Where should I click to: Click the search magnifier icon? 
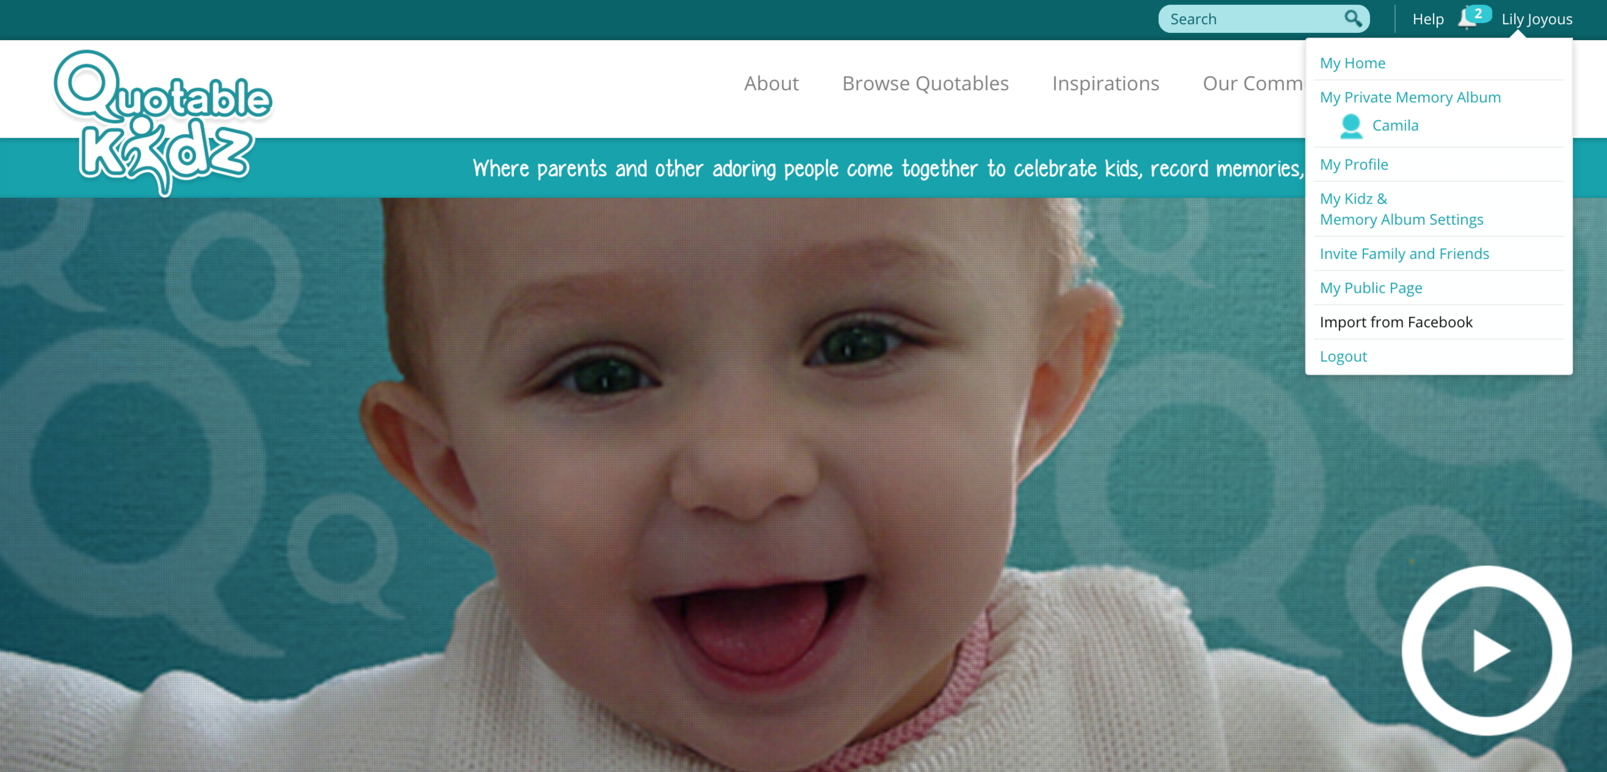point(1353,19)
